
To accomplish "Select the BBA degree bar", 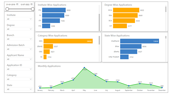I will 125,15.
